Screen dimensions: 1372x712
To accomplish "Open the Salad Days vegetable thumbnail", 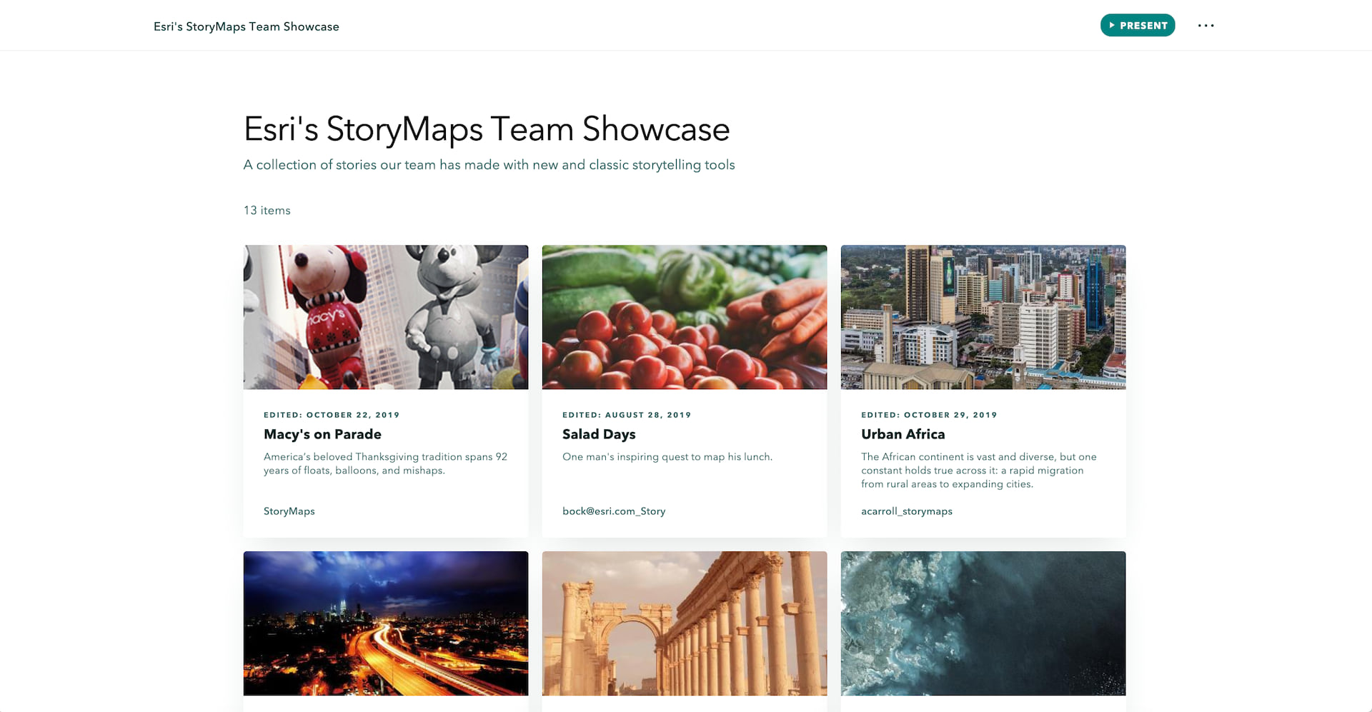I will pyautogui.click(x=685, y=317).
